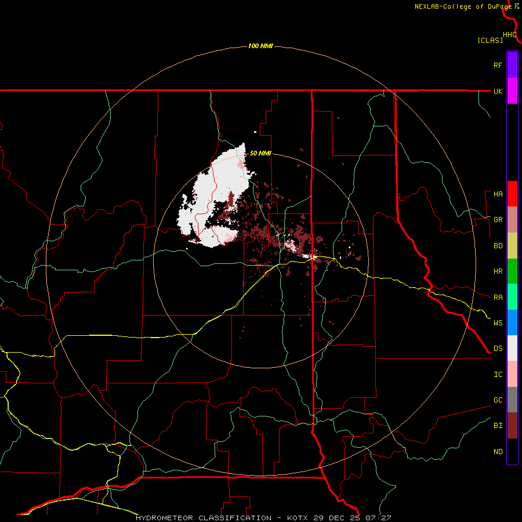Click the BD legend label
The image size is (522, 522).
point(498,246)
